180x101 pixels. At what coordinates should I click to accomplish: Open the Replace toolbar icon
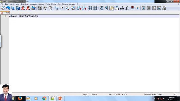(73, 8)
